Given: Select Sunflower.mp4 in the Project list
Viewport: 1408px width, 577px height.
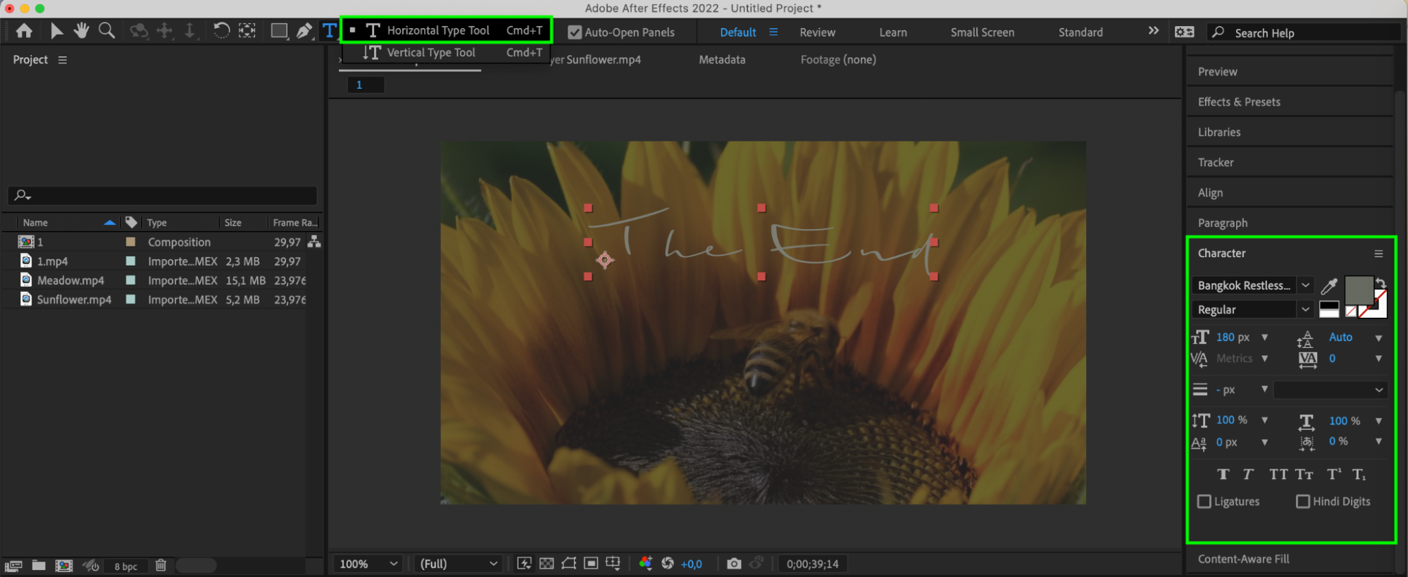Looking at the screenshot, I should (x=74, y=299).
